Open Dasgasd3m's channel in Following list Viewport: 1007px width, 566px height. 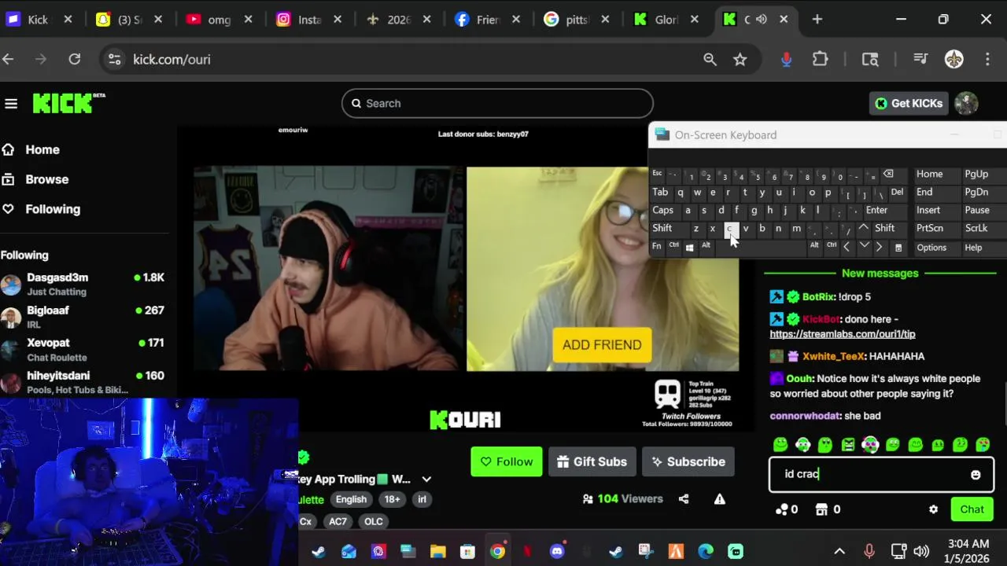tap(83, 284)
